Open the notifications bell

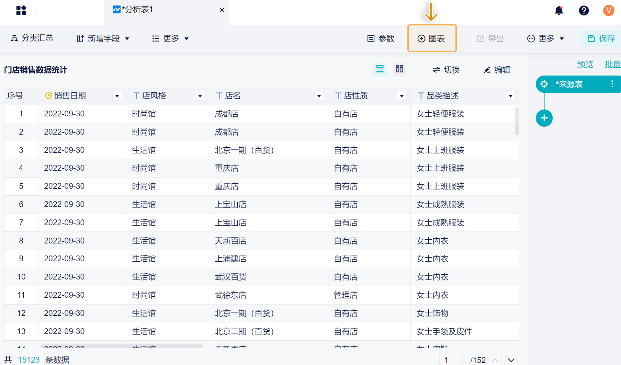[x=559, y=10]
